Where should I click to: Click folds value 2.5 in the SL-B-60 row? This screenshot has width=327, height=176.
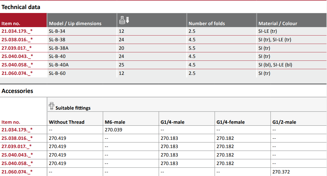tap(192, 73)
